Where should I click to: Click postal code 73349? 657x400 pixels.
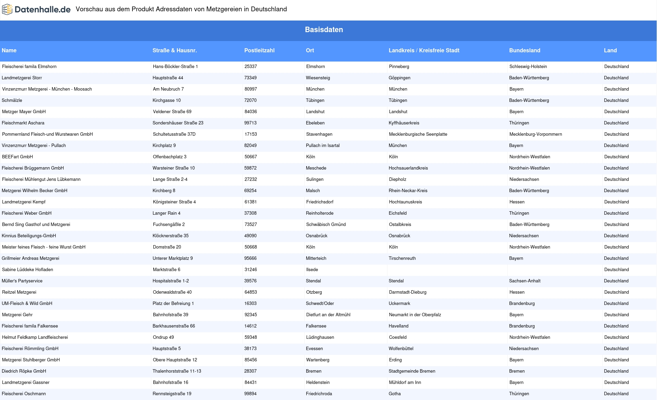(250, 78)
